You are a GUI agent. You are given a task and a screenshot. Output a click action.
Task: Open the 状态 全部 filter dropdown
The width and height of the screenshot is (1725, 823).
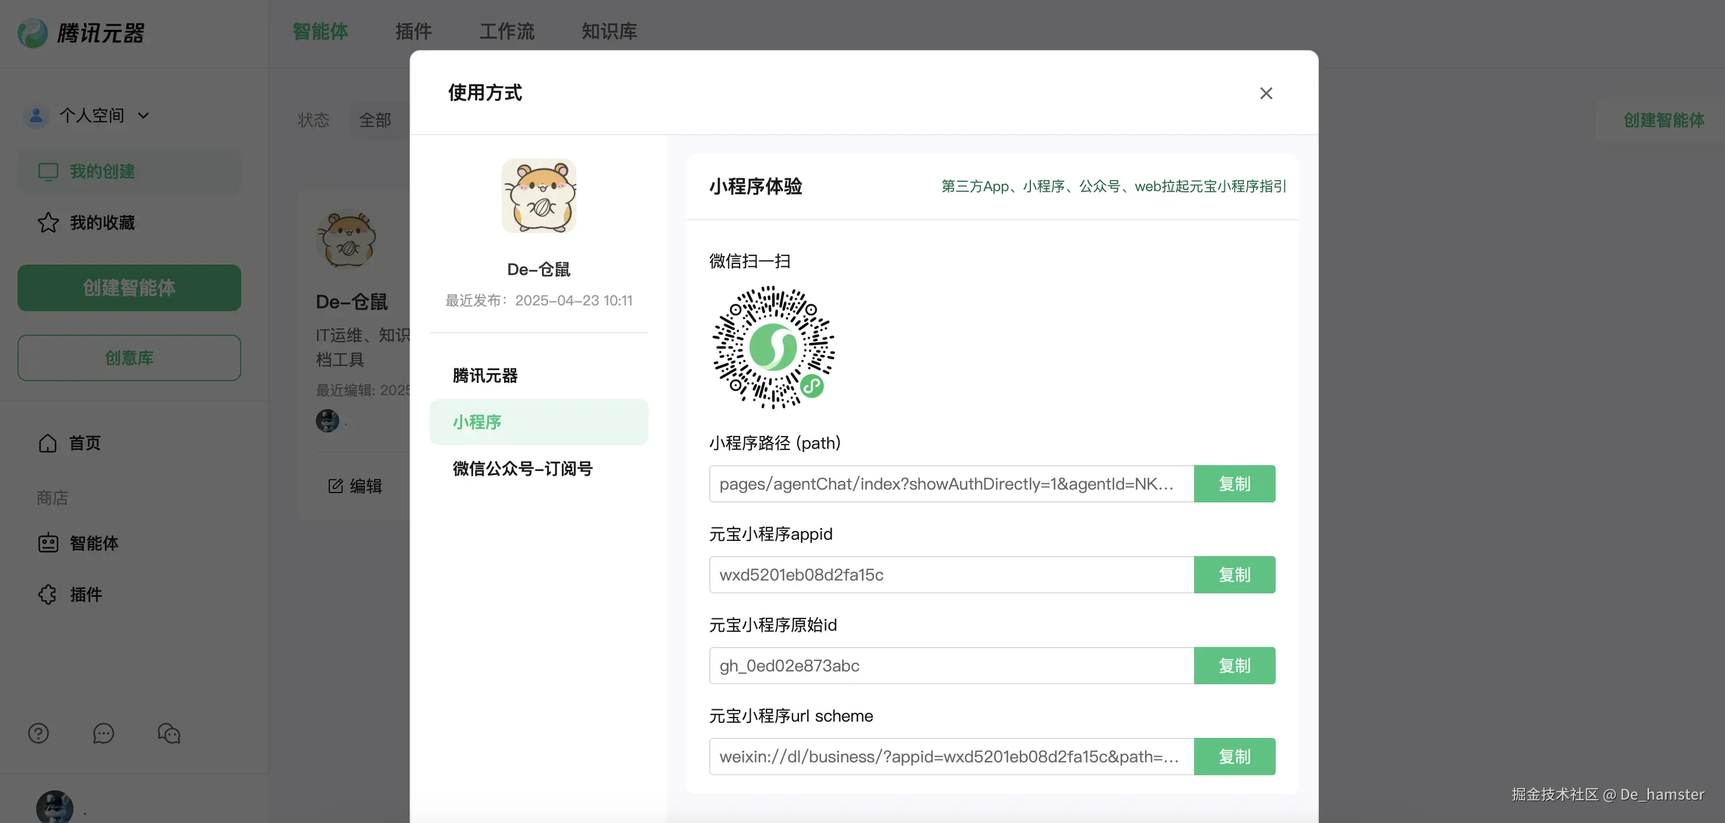pos(379,120)
